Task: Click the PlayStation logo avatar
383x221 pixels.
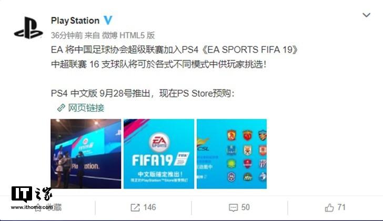Action: [x=28, y=28]
